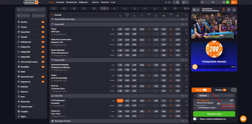Select the hockey stick sport filter icon
252x124 pixels.
(104, 9)
